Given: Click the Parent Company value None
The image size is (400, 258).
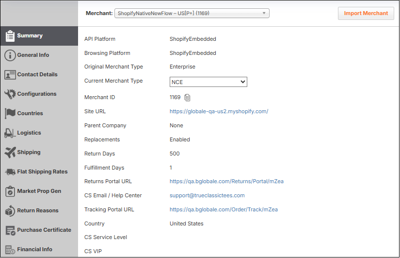Looking at the screenshot, I should 176,125.
